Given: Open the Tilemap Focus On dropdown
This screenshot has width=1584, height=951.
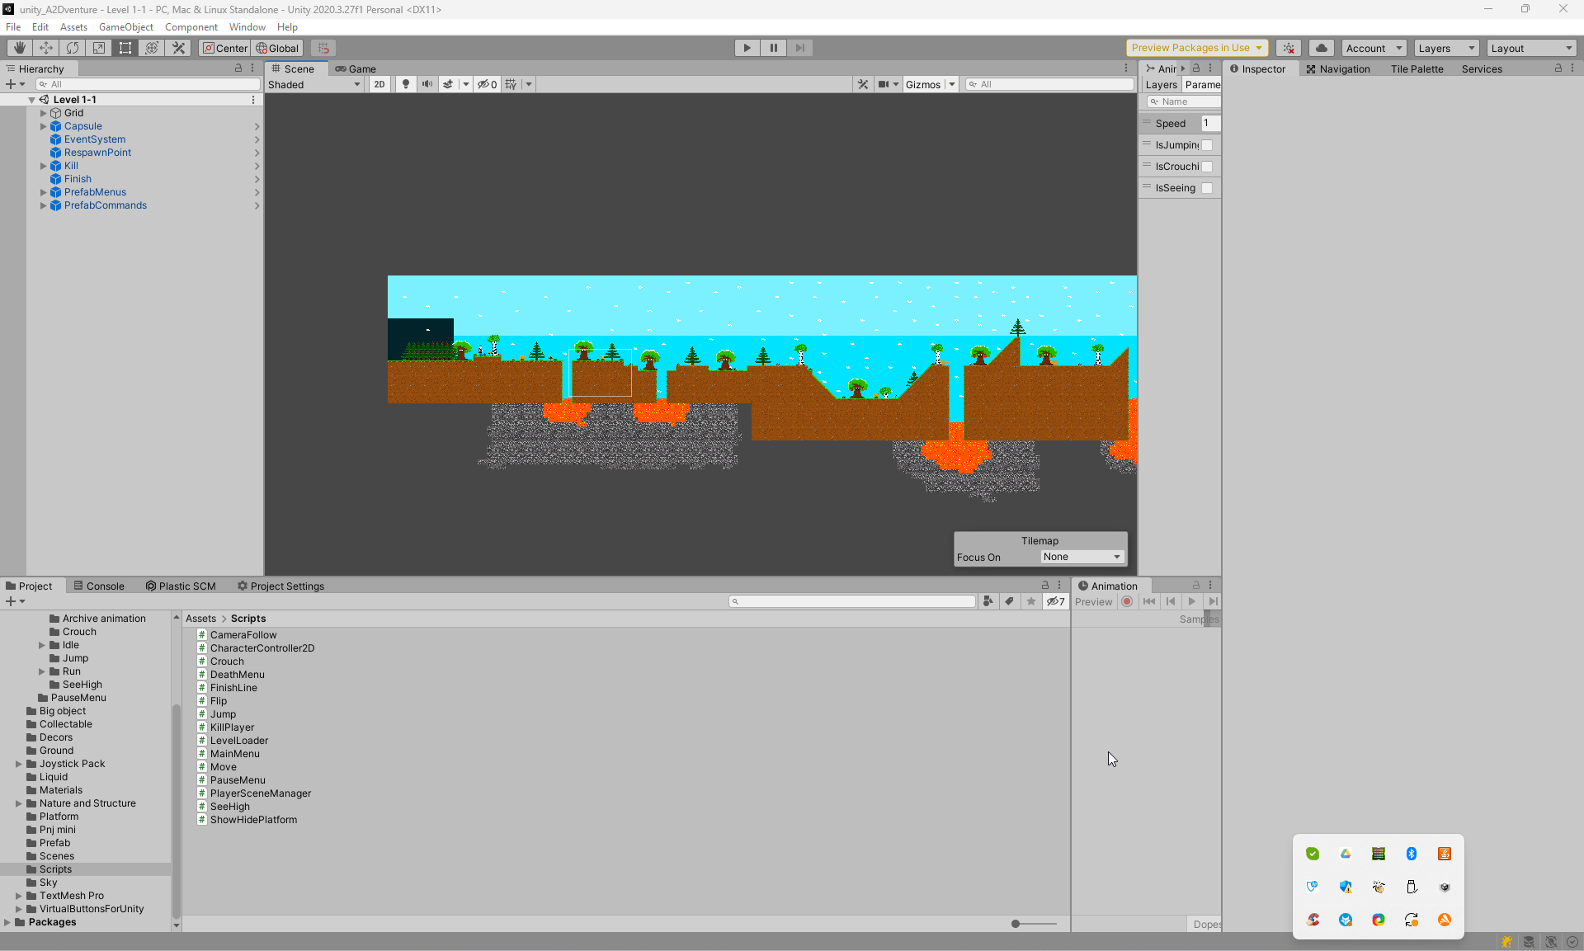Looking at the screenshot, I should click(x=1082, y=557).
